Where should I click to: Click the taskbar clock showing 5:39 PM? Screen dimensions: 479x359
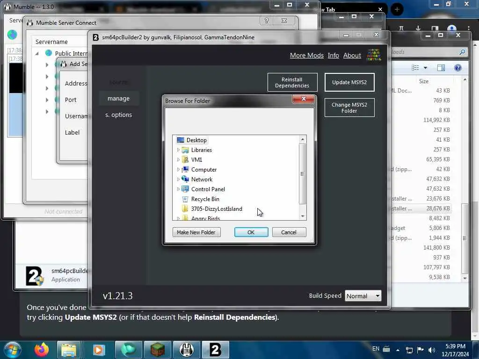click(x=455, y=350)
